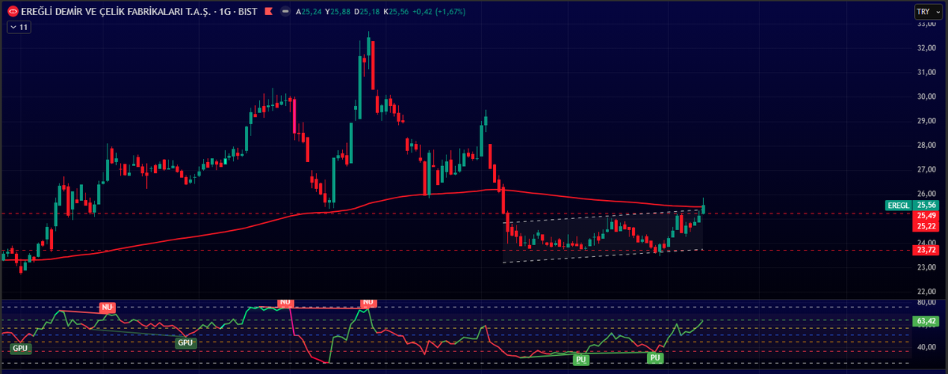
Task: Click the 40,00 oscillator scale value
Action: pyautogui.click(x=925, y=347)
